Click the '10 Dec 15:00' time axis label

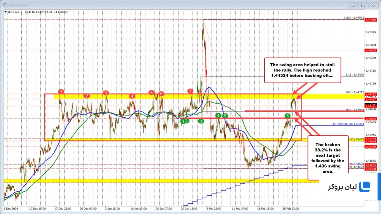[37, 209]
